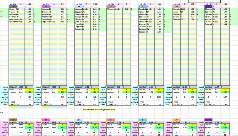Click the yellow cell showing 10
The height and width of the screenshot is (136, 238).
pos(159,90)
